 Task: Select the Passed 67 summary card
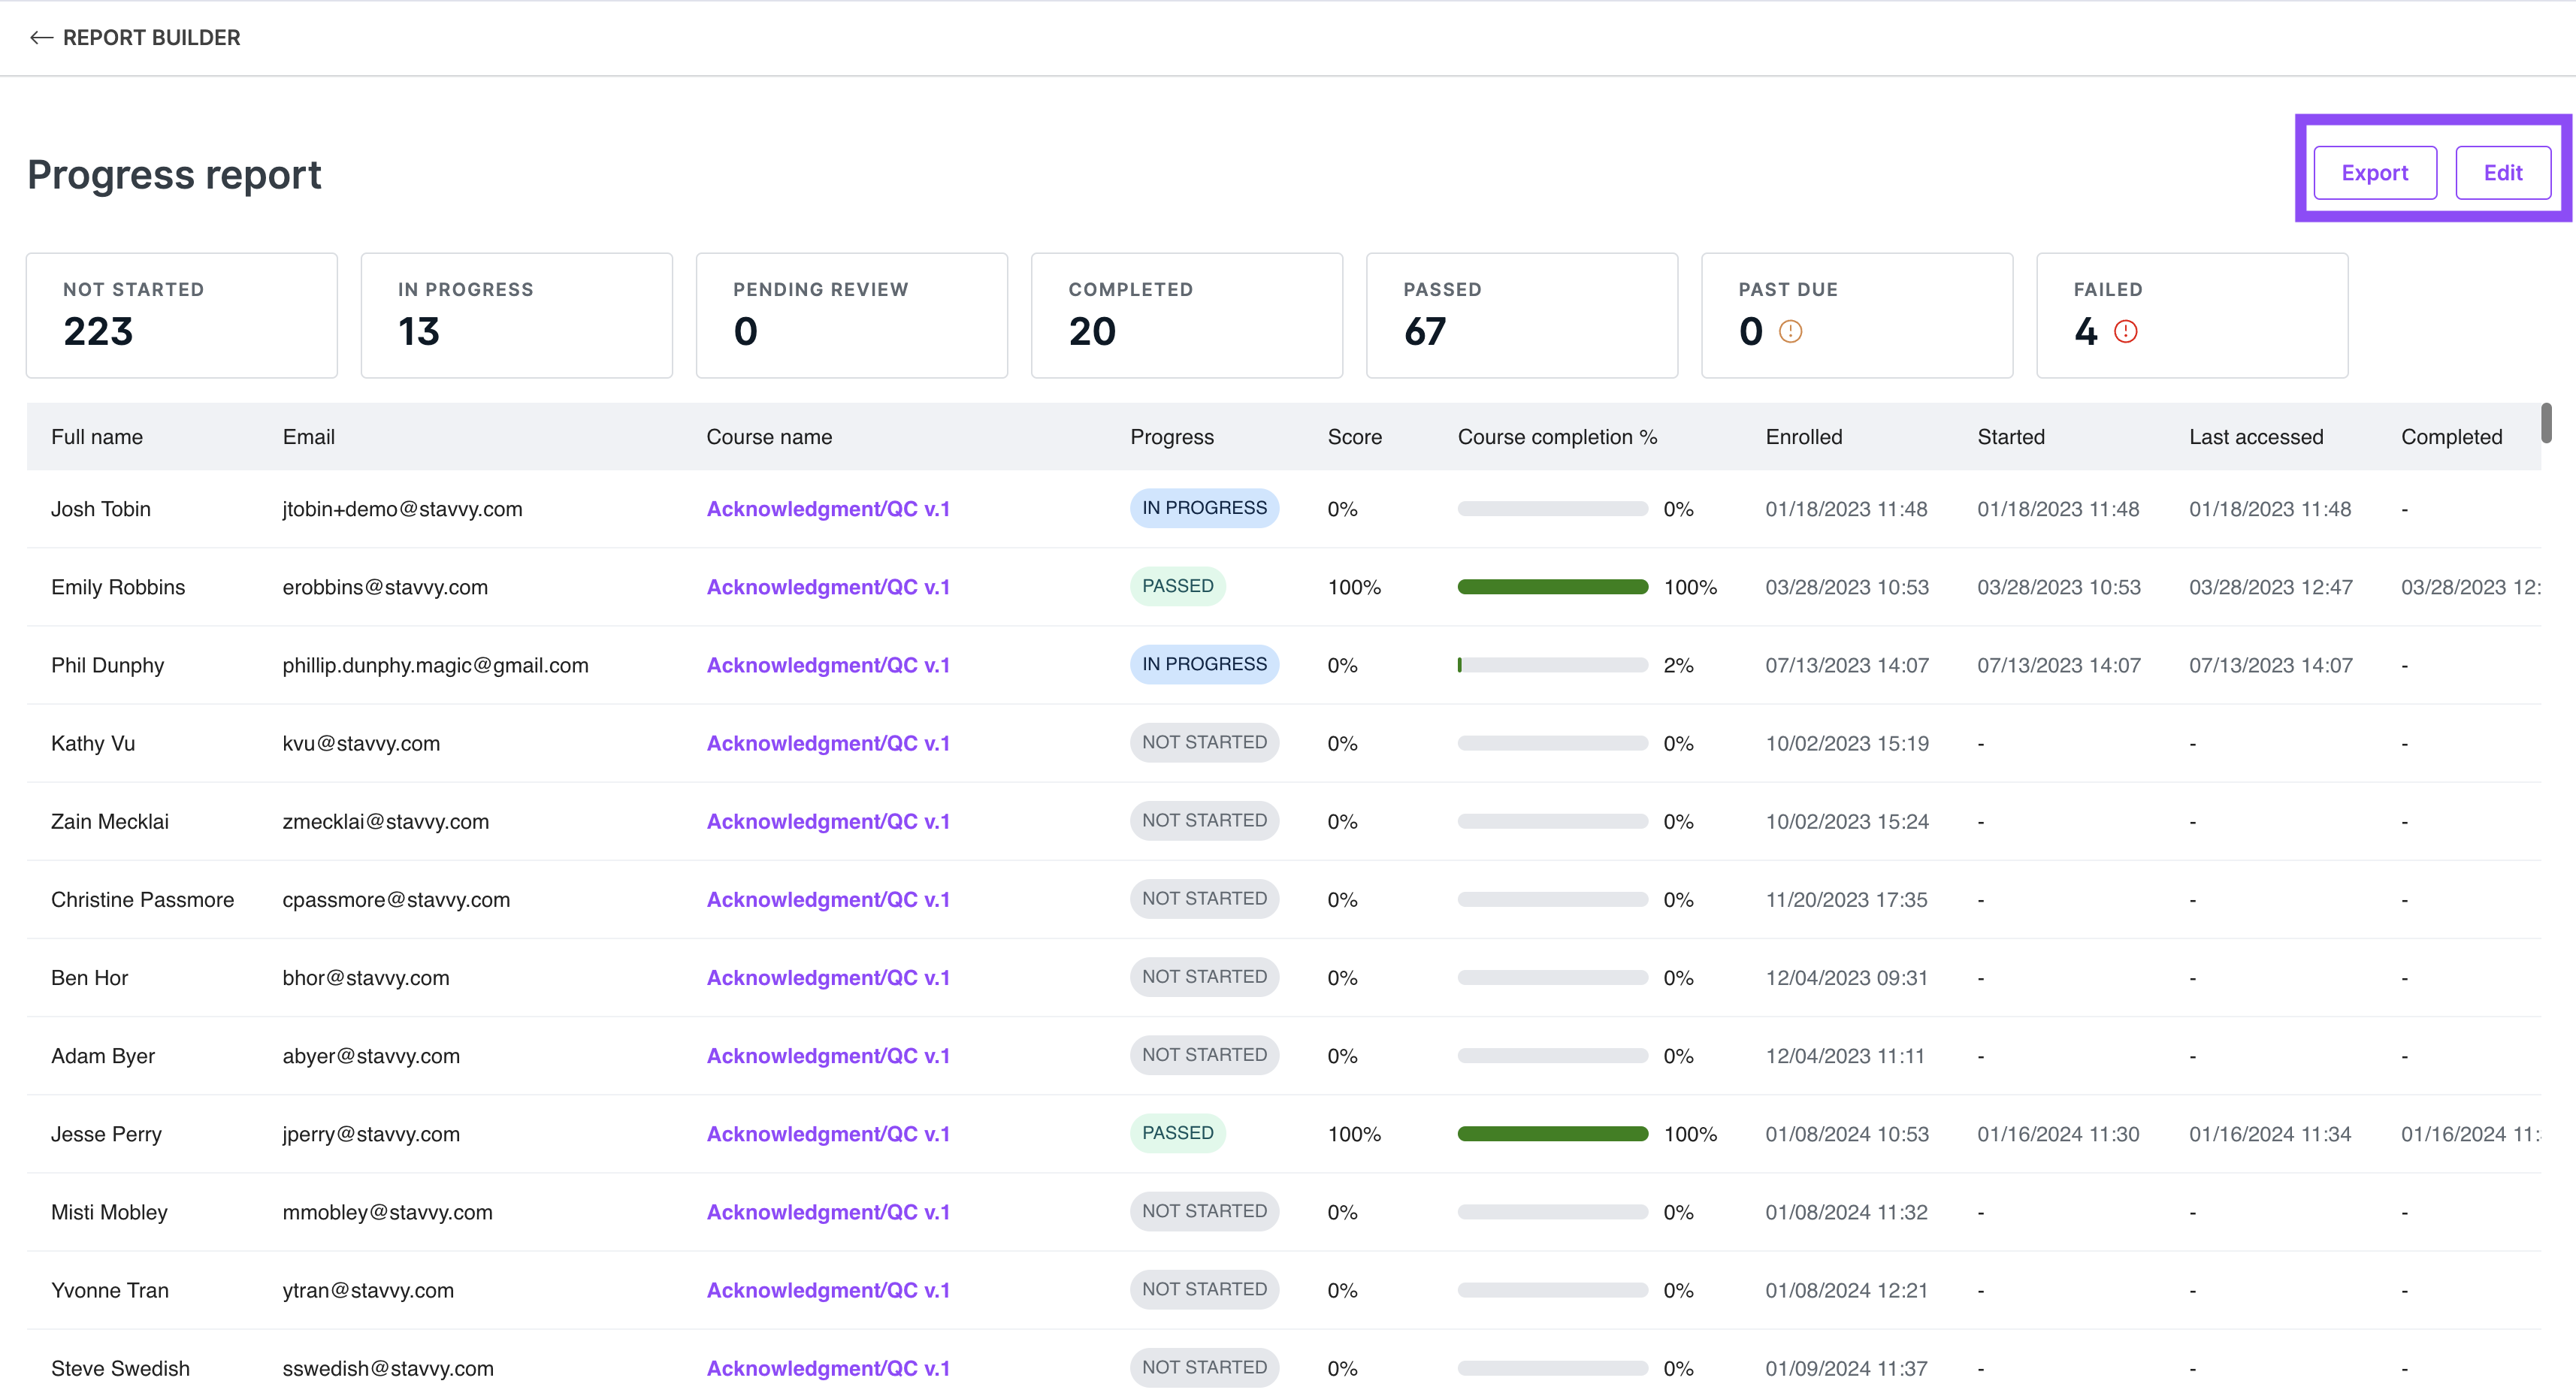tap(1522, 315)
